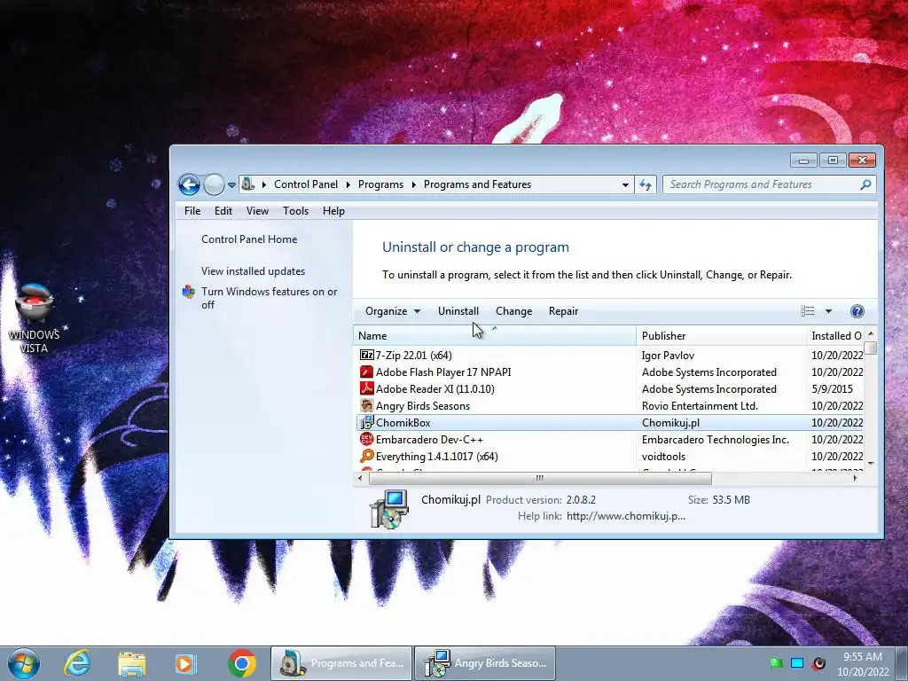
Task: Select Control Panel in the breadcrumb
Action: click(306, 184)
